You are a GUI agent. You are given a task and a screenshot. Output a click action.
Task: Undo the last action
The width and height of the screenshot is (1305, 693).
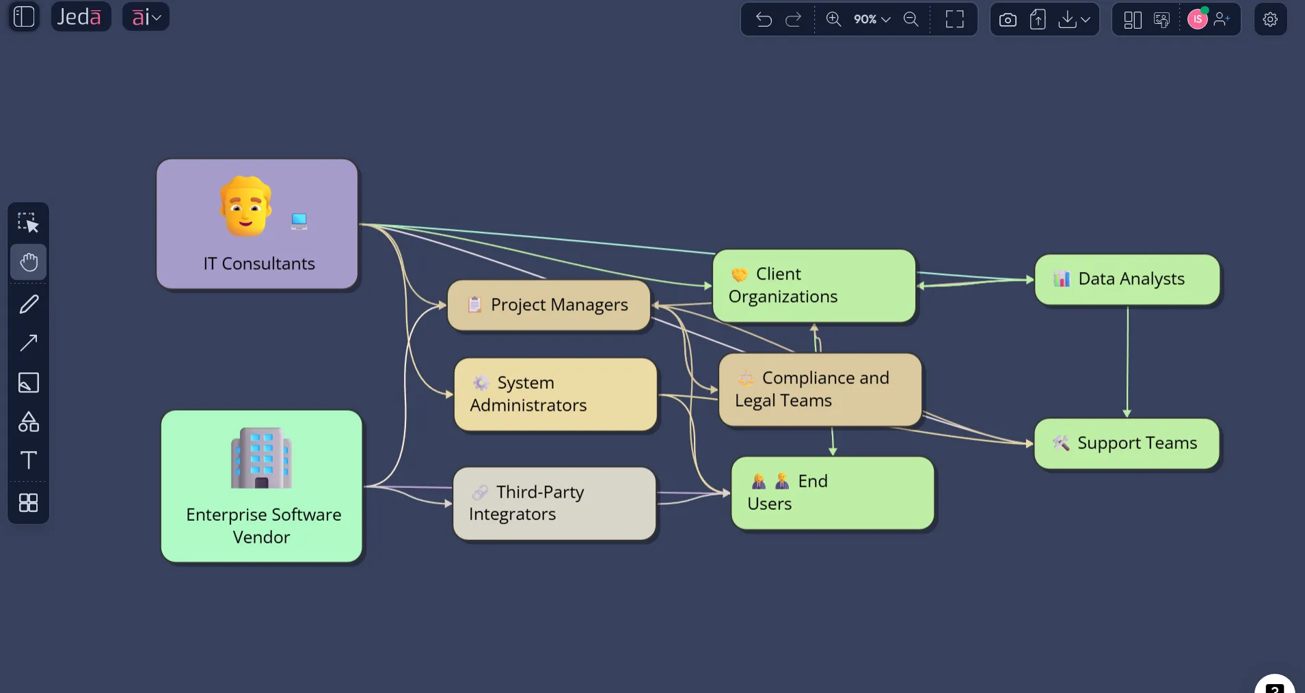(x=764, y=19)
